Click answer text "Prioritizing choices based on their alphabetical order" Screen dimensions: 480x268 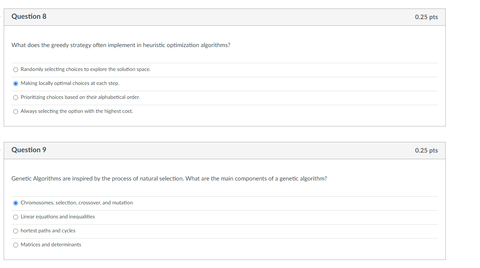point(80,97)
